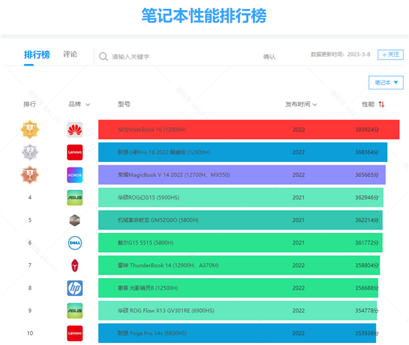This screenshot has height=345, width=409.
Task: Click the 383624分 score value
Action: click(367, 130)
